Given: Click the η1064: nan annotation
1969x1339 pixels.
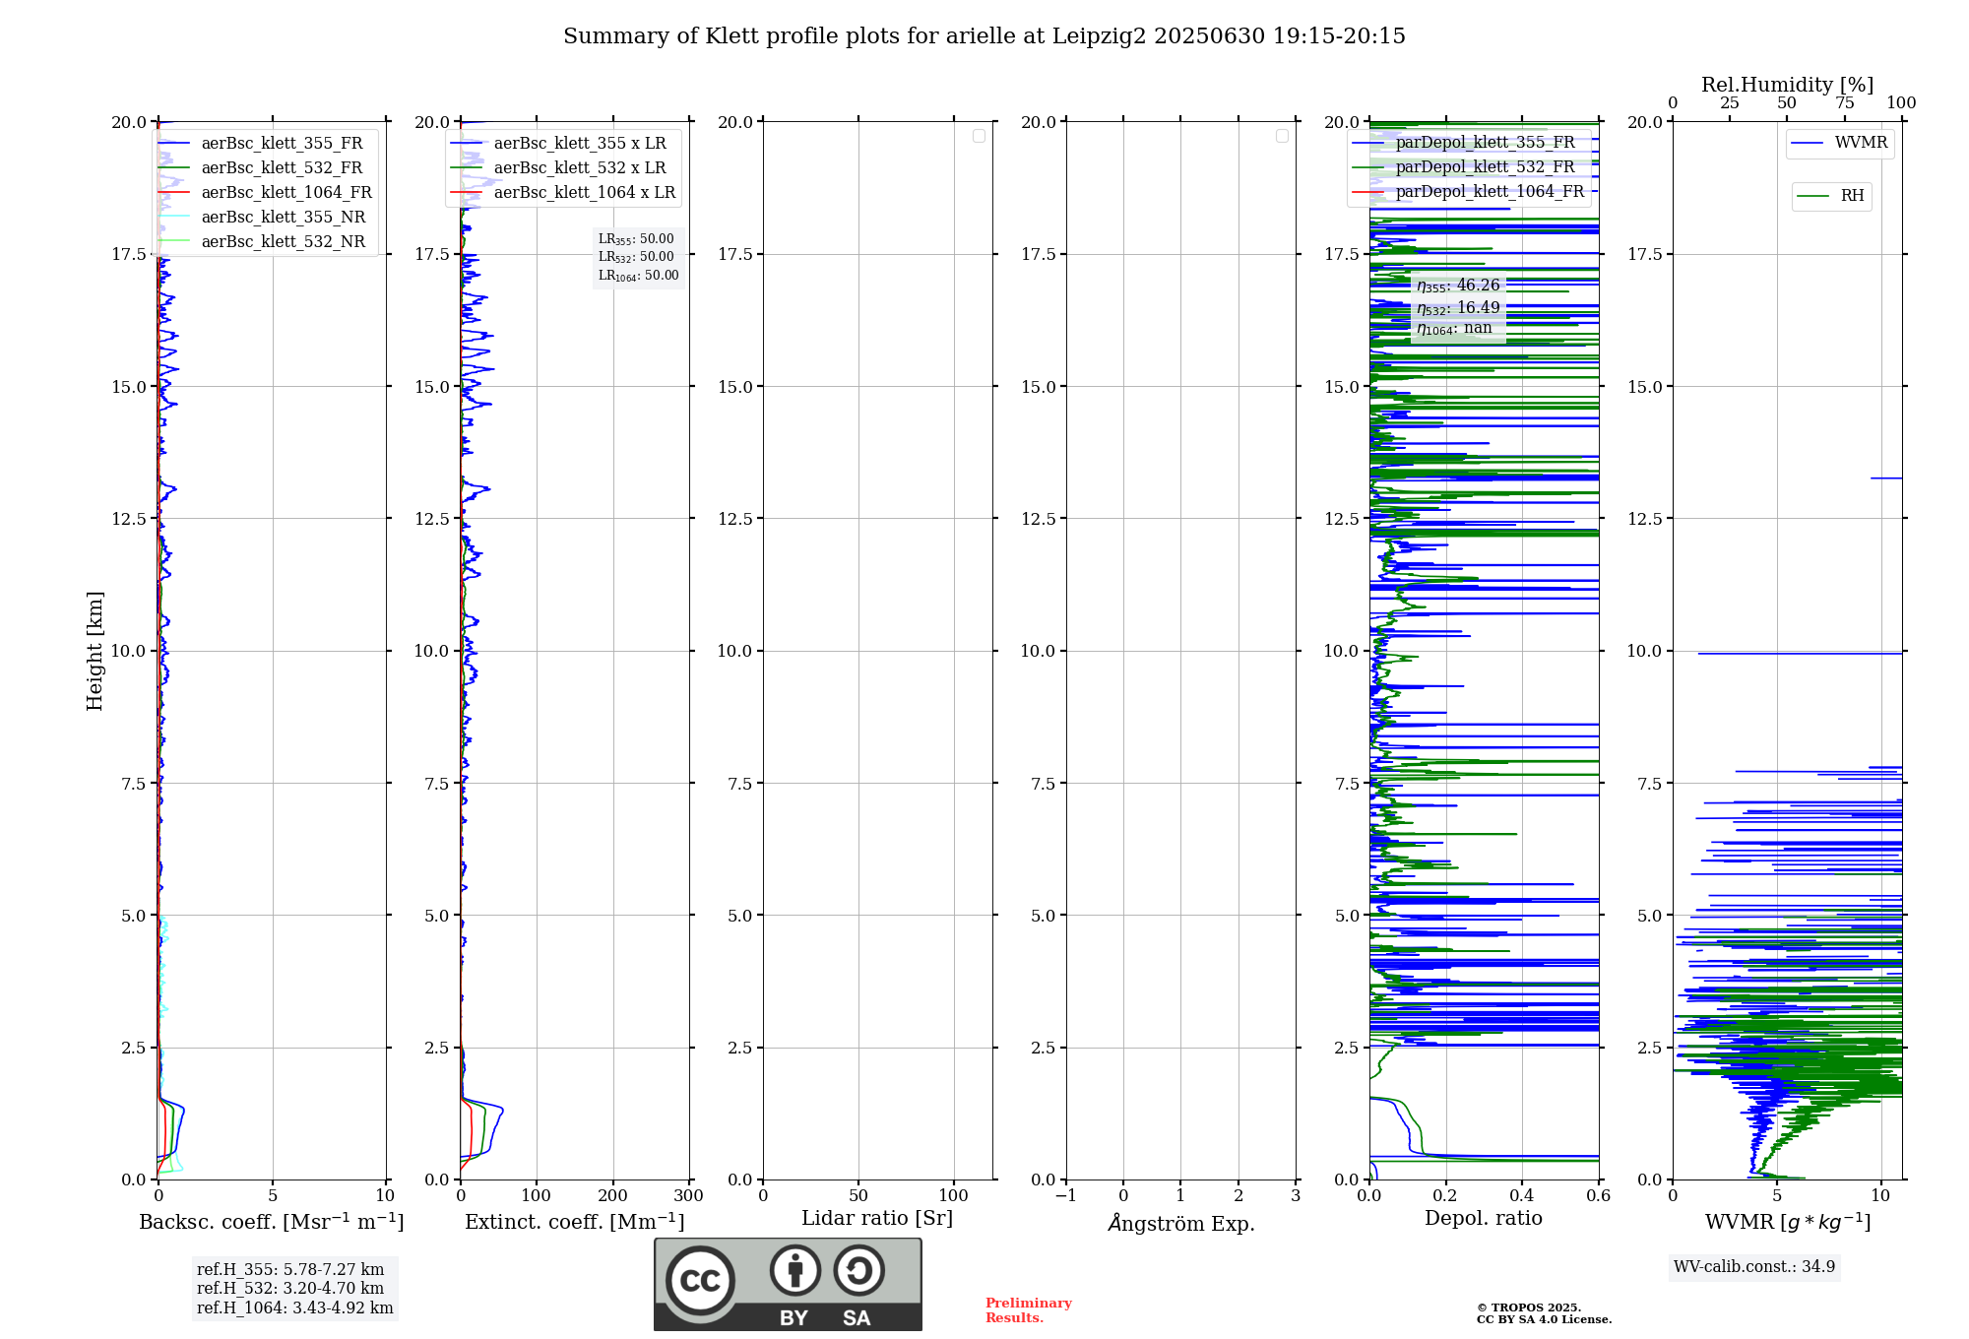Looking at the screenshot, I should [1454, 329].
